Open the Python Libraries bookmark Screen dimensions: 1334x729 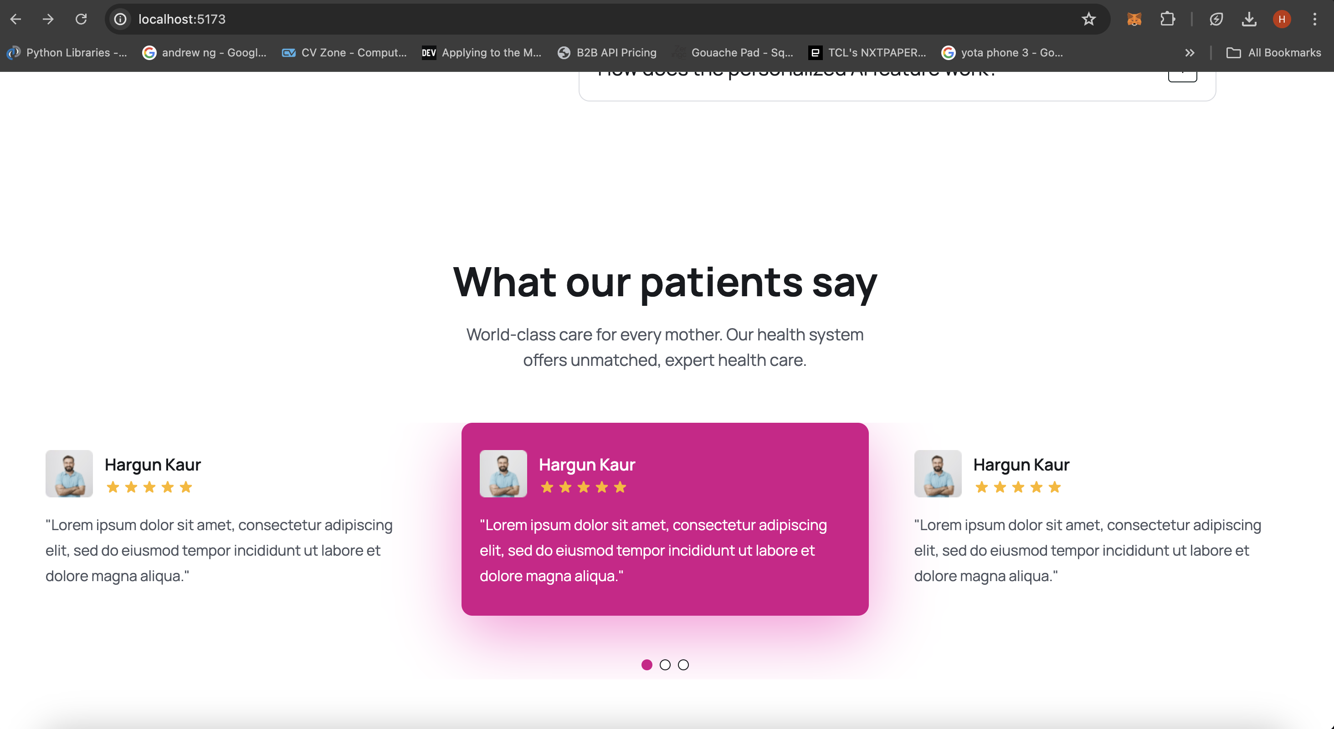[67, 52]
